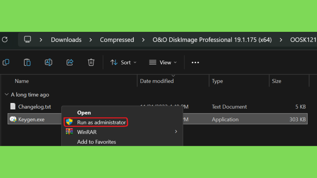Go to Compressed breadcrumb
The height and width of the screenshot is (178, 317).
tap(117, 40)
